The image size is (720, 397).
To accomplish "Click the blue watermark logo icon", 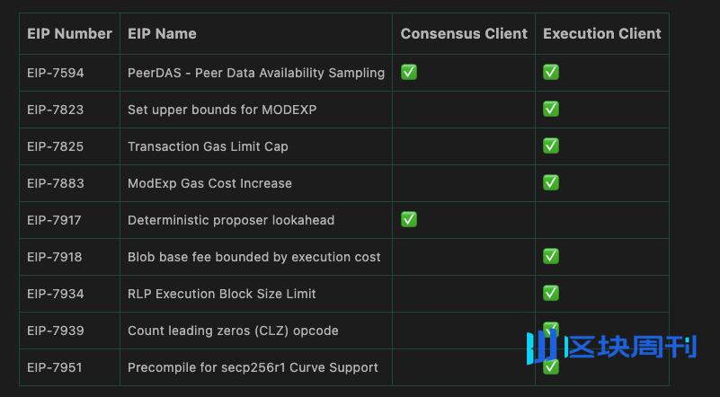I will point(542,344).
